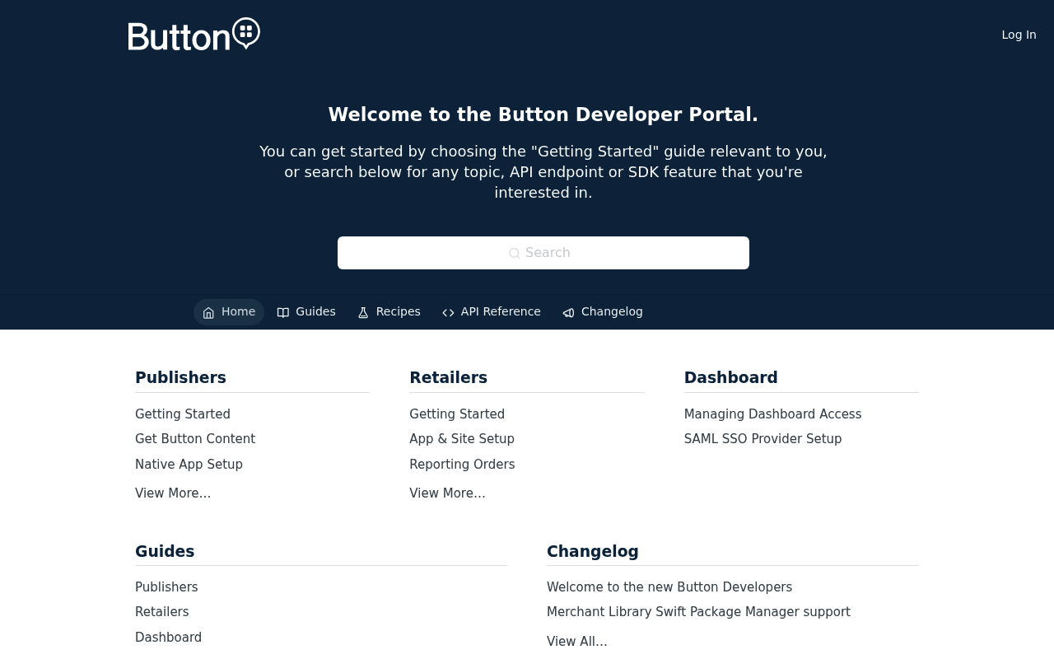Image resolution: width=1054 pixels, height=659 pixels.
Task: Open the Publishers section heading
Action: (180, 377)
